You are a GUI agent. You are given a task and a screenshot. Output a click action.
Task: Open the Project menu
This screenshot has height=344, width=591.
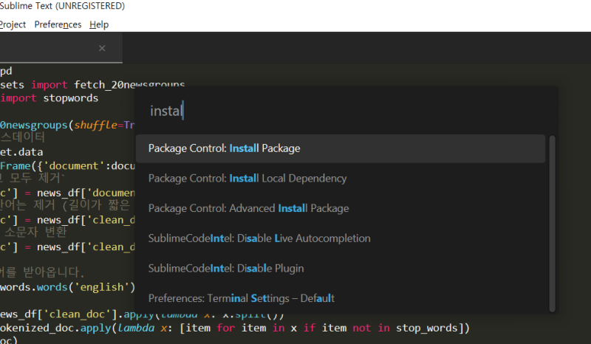13,24
